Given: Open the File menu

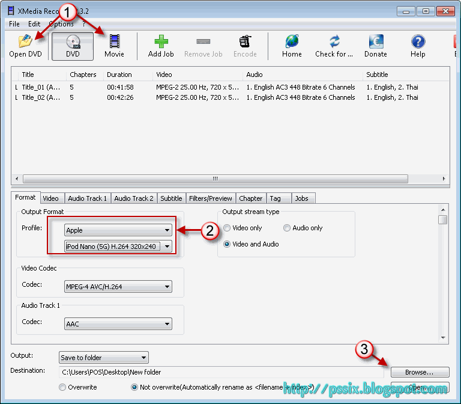Looking at the screenshot, I should click(x=14, y=24).
